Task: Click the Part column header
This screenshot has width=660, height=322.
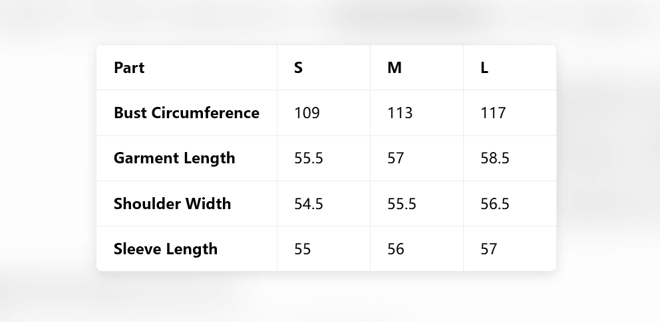Action: (129, 68)
